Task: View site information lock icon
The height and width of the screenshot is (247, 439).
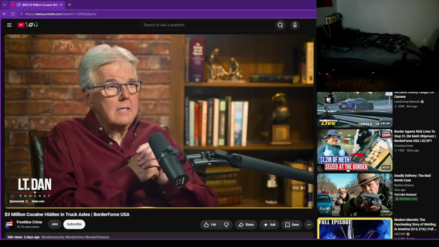Action: pyautogui.click(x=21, y=14)
